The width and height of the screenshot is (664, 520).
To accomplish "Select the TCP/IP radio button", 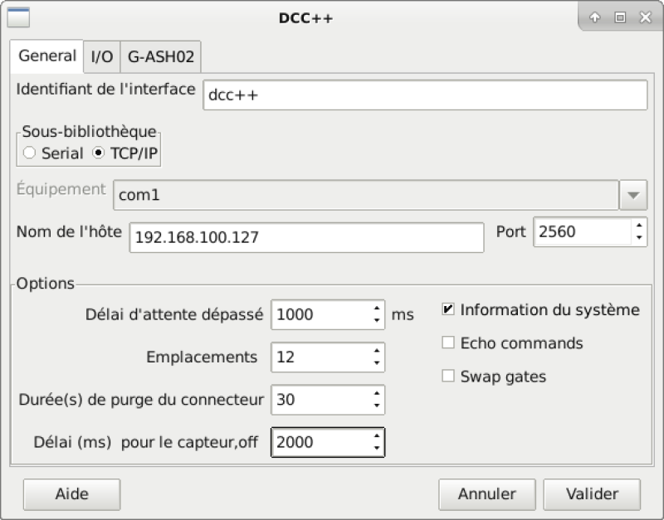I will coord(100,153).
